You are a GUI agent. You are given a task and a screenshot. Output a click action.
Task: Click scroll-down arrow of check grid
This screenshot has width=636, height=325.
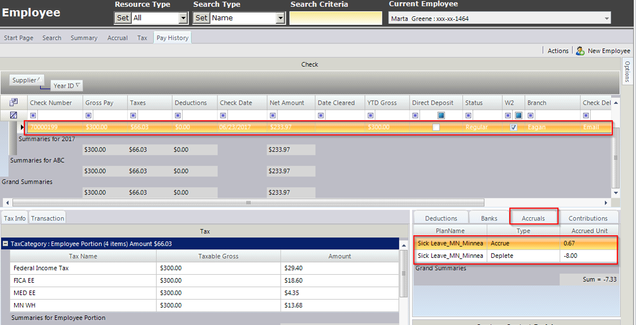[616, 193]
